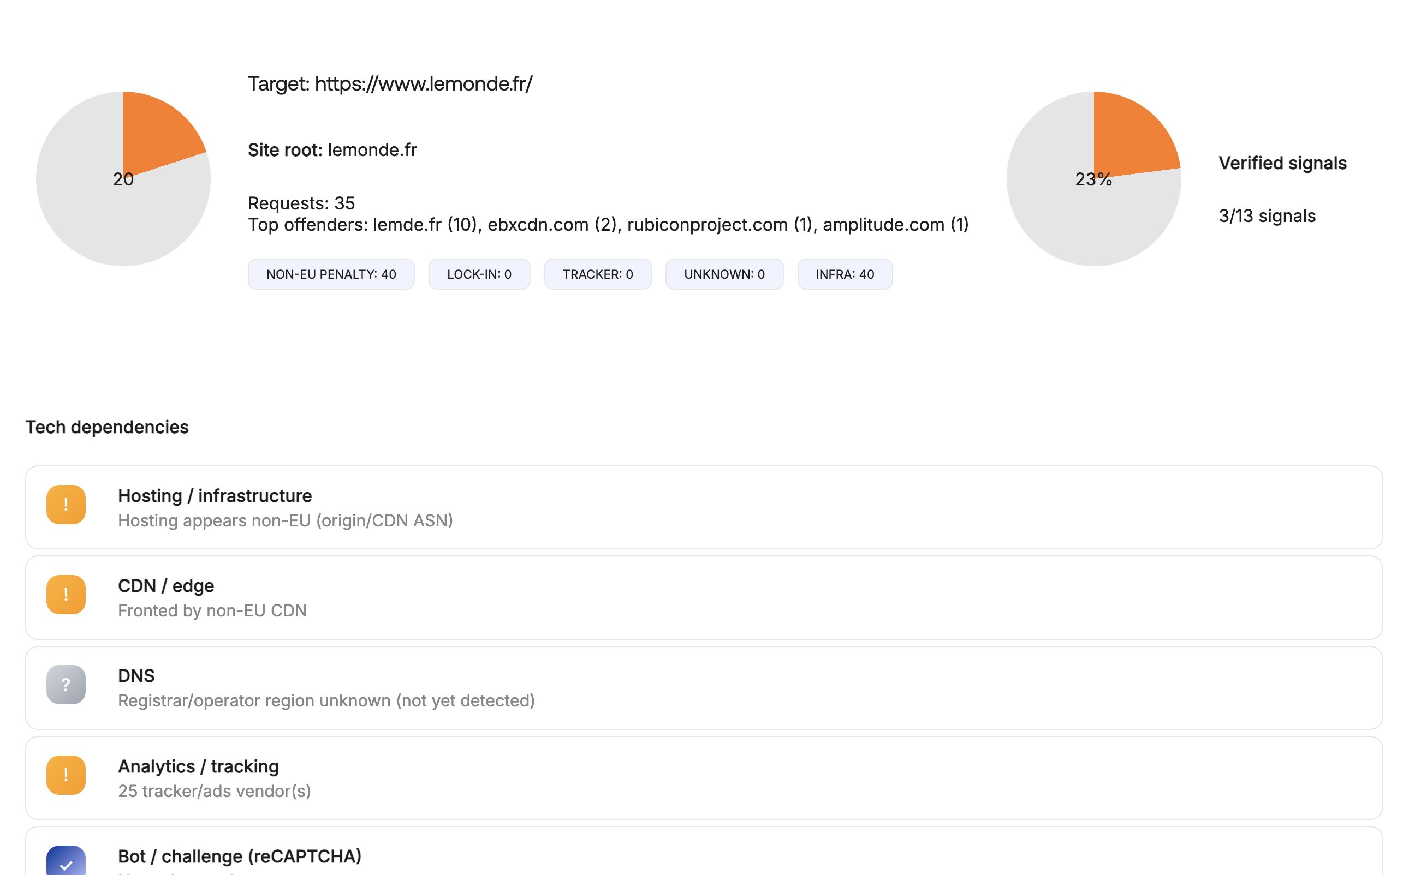Click the TRACKER: 0 badge
Screen dimensions: 1403x875
pos(598,274)
